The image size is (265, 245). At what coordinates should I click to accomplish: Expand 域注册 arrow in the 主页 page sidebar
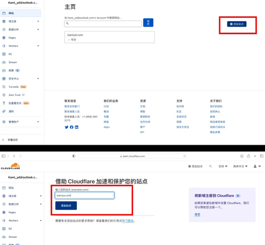(x=38, y=21)
